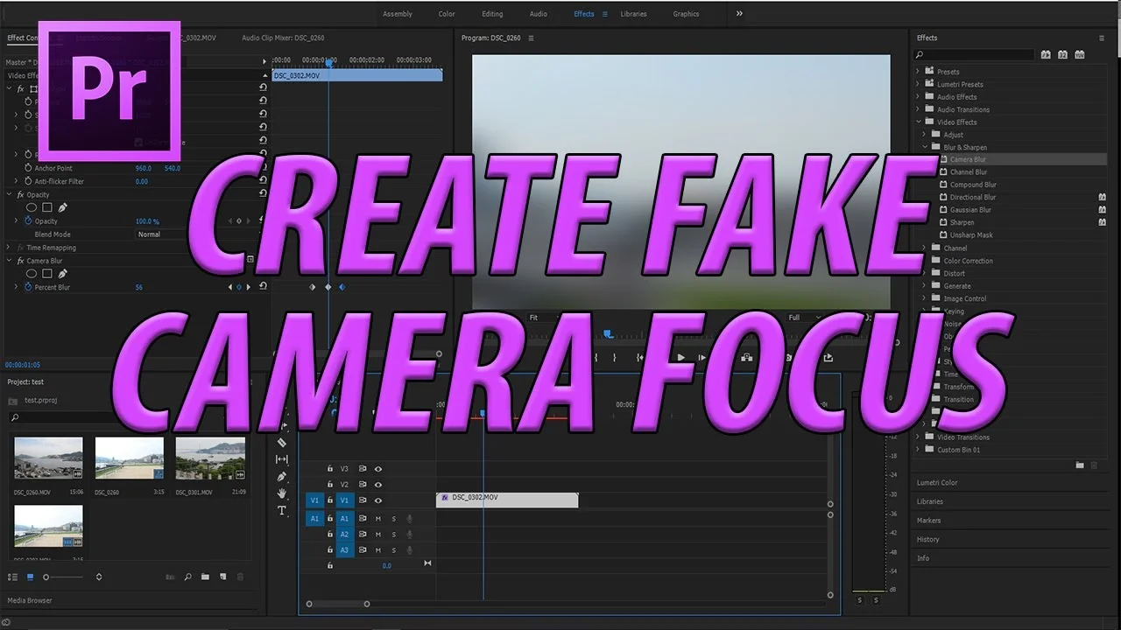Open the Markers panel
1121x630 pixels.
pos(928,521)
